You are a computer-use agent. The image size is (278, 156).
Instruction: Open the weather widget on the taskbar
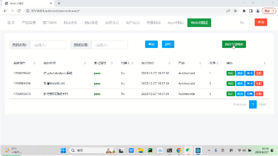point(13,150)
